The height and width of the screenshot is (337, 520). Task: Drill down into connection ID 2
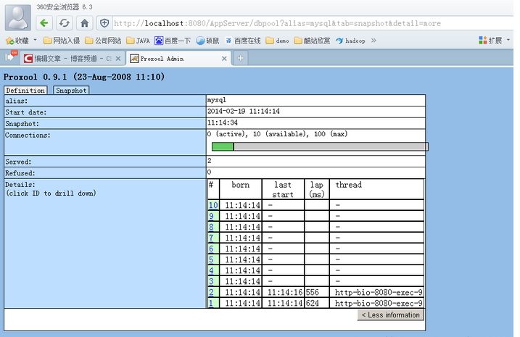[x=211, y=291]
